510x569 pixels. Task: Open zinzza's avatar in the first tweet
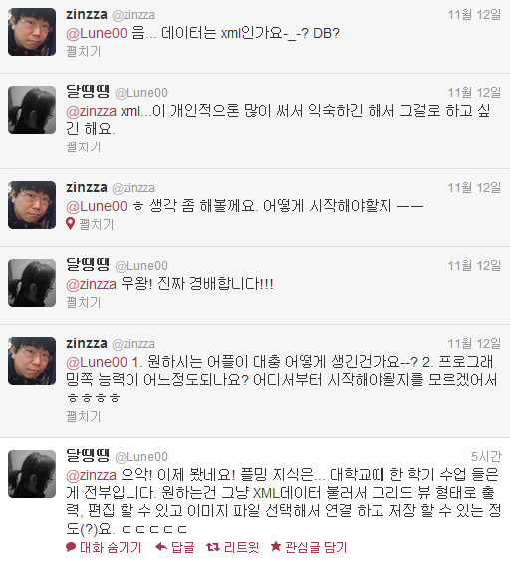[32, 32]
